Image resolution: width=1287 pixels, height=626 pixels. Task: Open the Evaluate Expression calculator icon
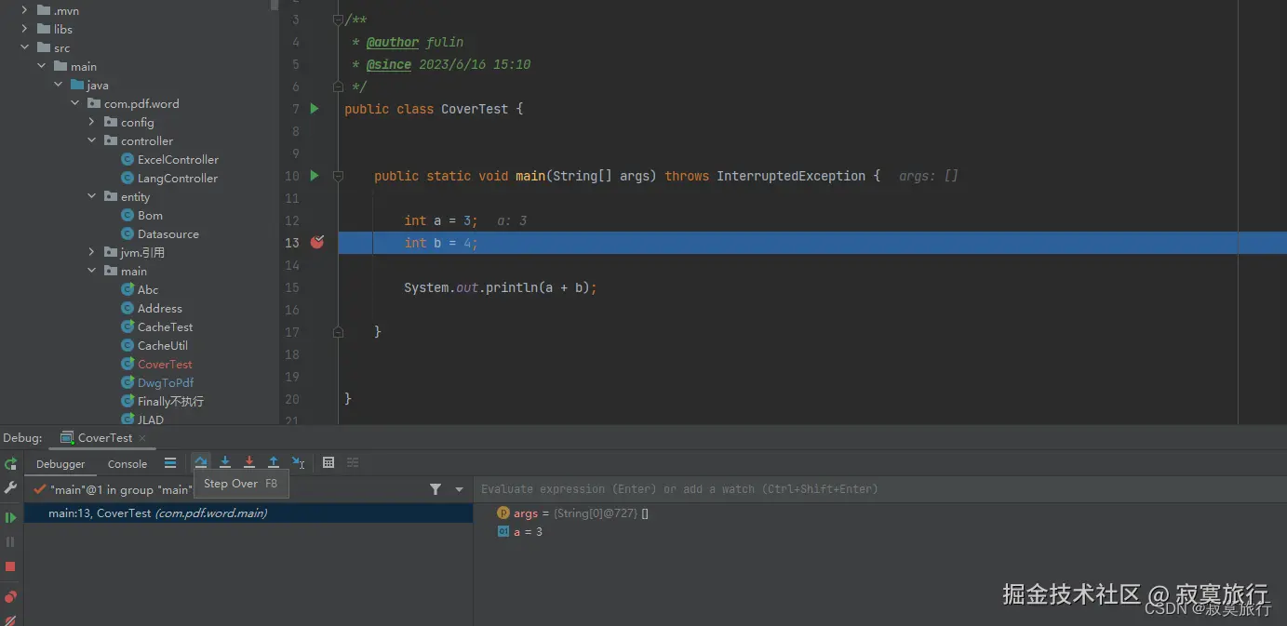328,462
